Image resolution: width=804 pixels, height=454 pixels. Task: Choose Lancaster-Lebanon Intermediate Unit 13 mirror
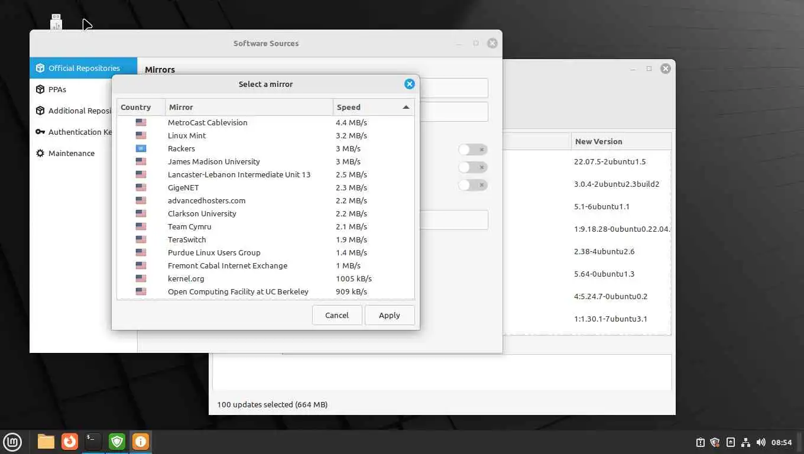[x=265, y=174]
